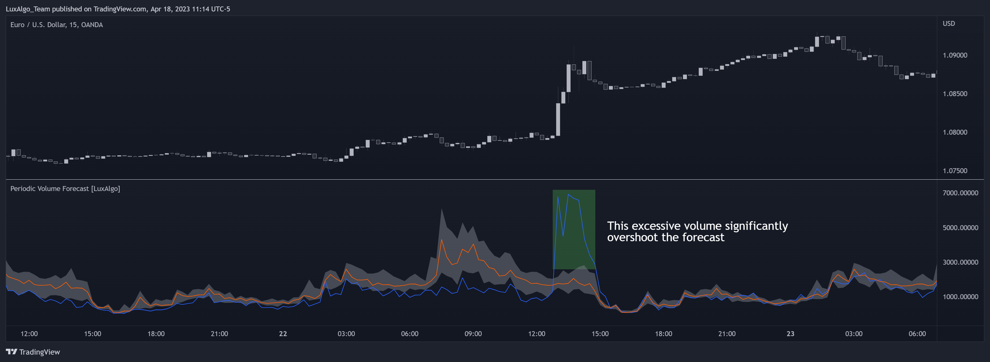The width and height of the screenshot is (990, 362).
Task: Click the first 12:00 time label
Action: [29, 334]
